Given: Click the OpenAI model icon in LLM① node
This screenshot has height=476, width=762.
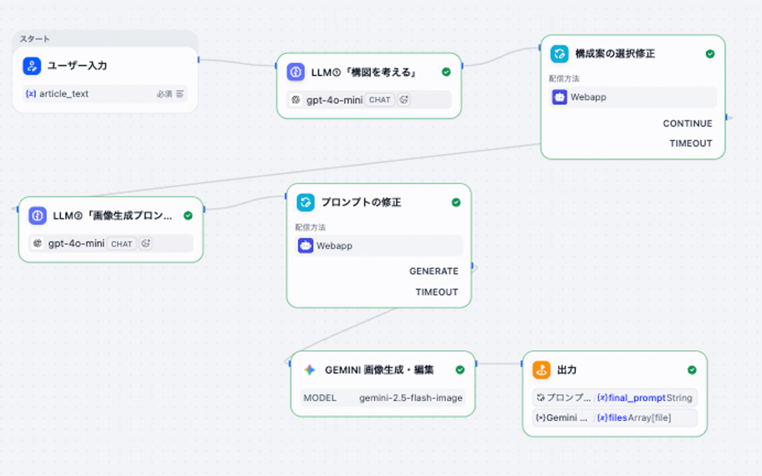Looking at the screenshot, I should (296, 100).
